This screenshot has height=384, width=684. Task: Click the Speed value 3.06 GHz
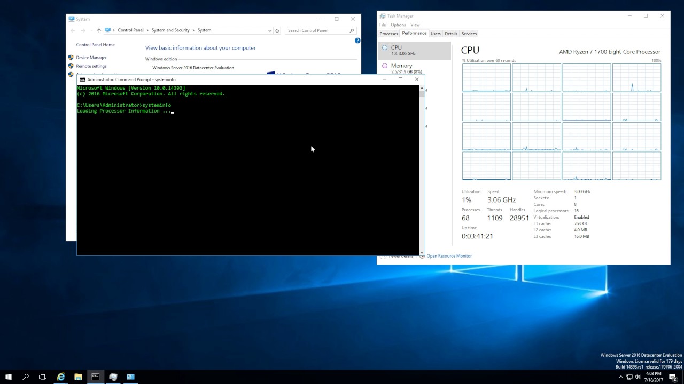pyautogui.click(x=501, y=200)
